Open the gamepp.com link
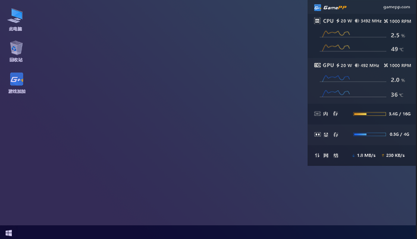Image resolution: width=417 pixels, height=239 pixels. (396, 7)
